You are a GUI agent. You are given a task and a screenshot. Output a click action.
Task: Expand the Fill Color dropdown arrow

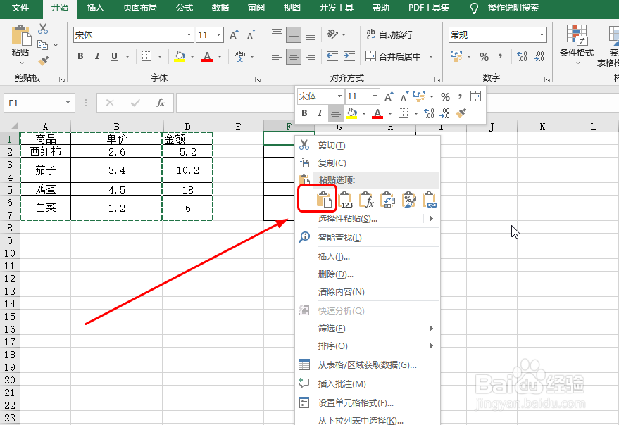[x=363, y=114]
